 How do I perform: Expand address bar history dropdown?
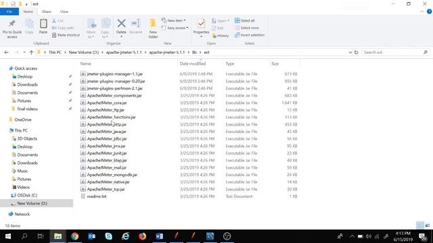(350, 53)
